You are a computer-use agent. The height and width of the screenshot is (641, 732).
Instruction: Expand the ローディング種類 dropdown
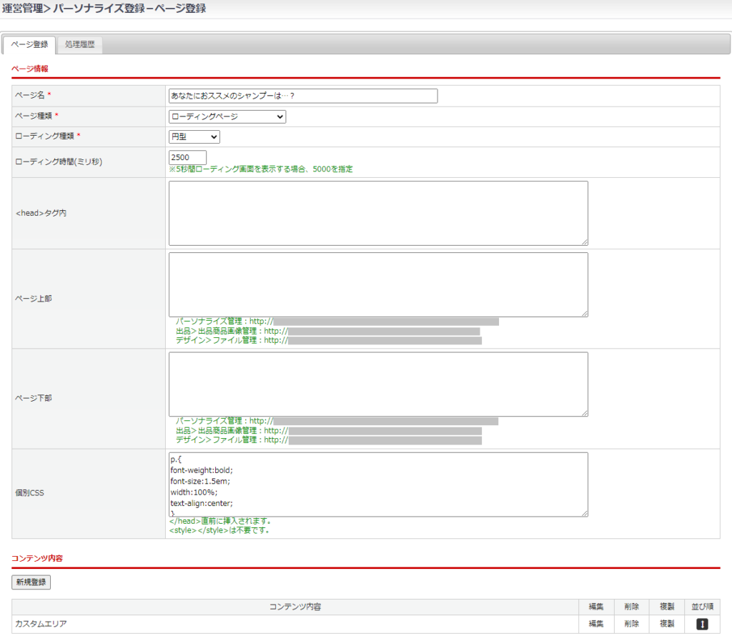coord(194,136)
